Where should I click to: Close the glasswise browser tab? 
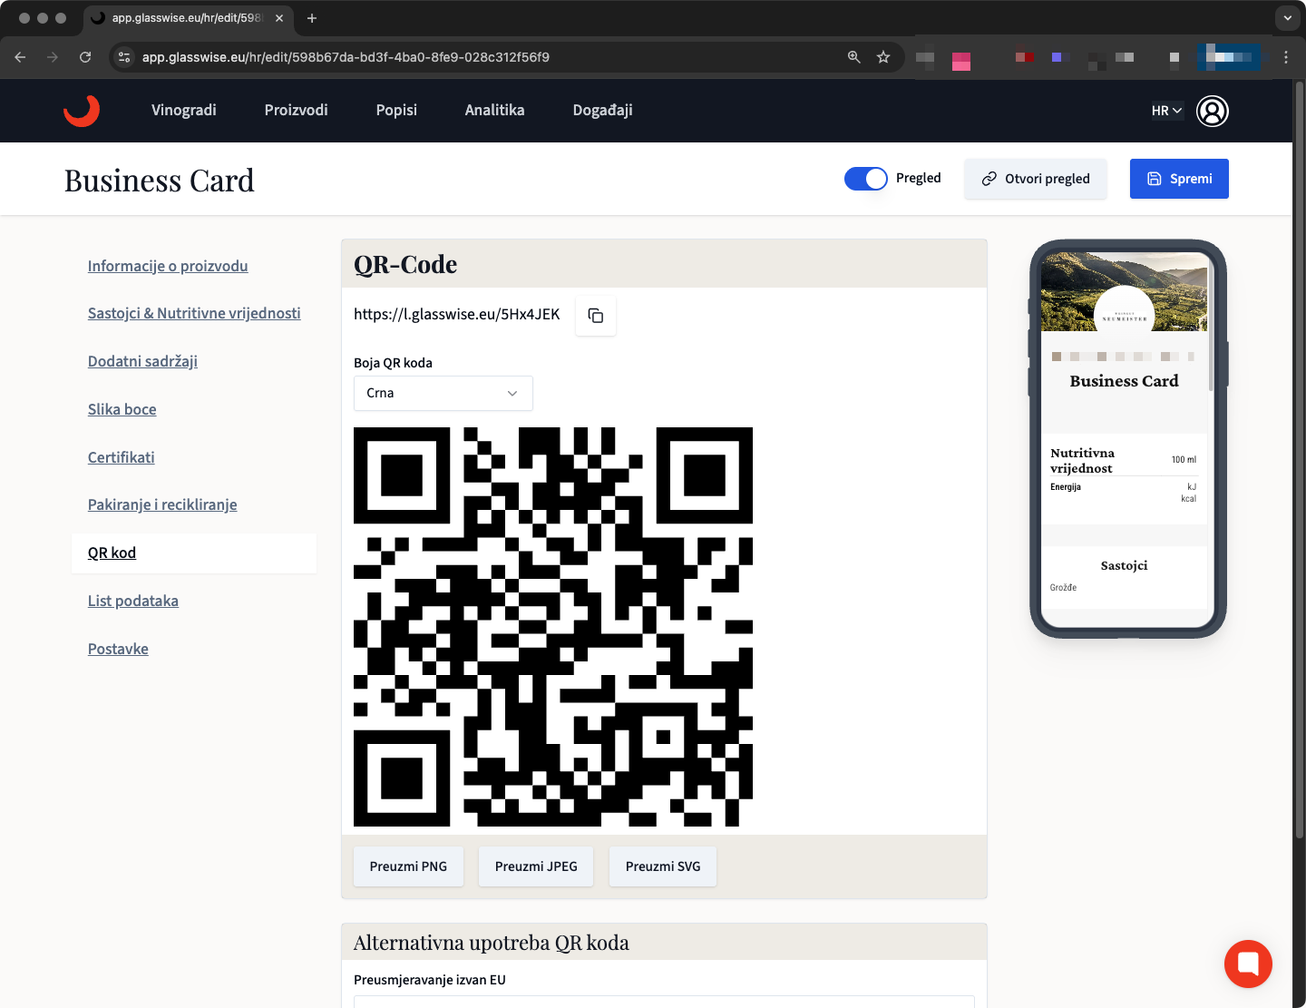[279, 18]
